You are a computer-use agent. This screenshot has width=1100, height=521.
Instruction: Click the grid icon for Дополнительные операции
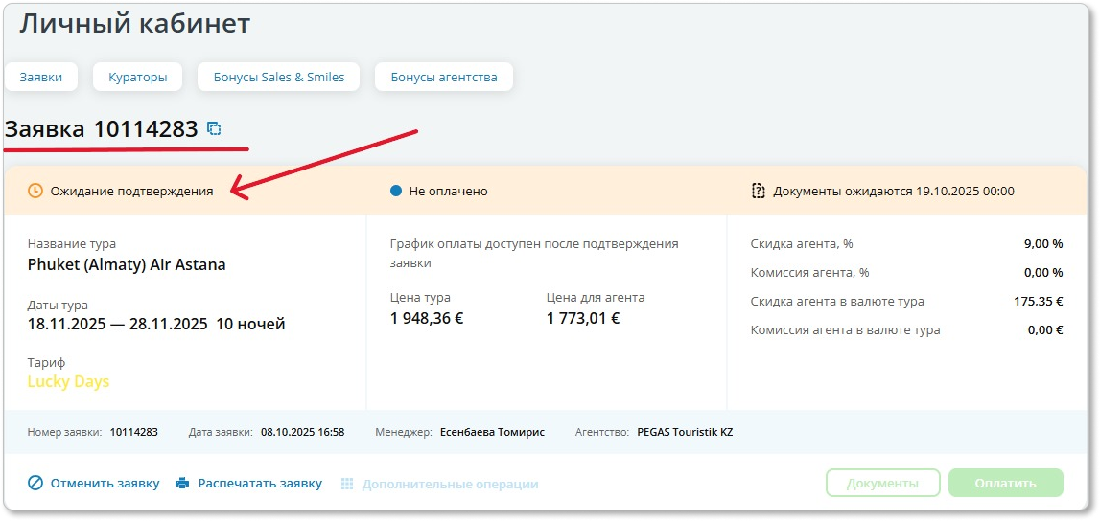click(347, 485)
